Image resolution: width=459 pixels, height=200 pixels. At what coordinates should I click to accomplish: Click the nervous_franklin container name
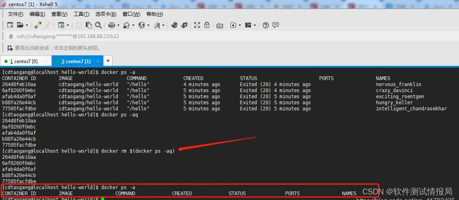point(398,84)
